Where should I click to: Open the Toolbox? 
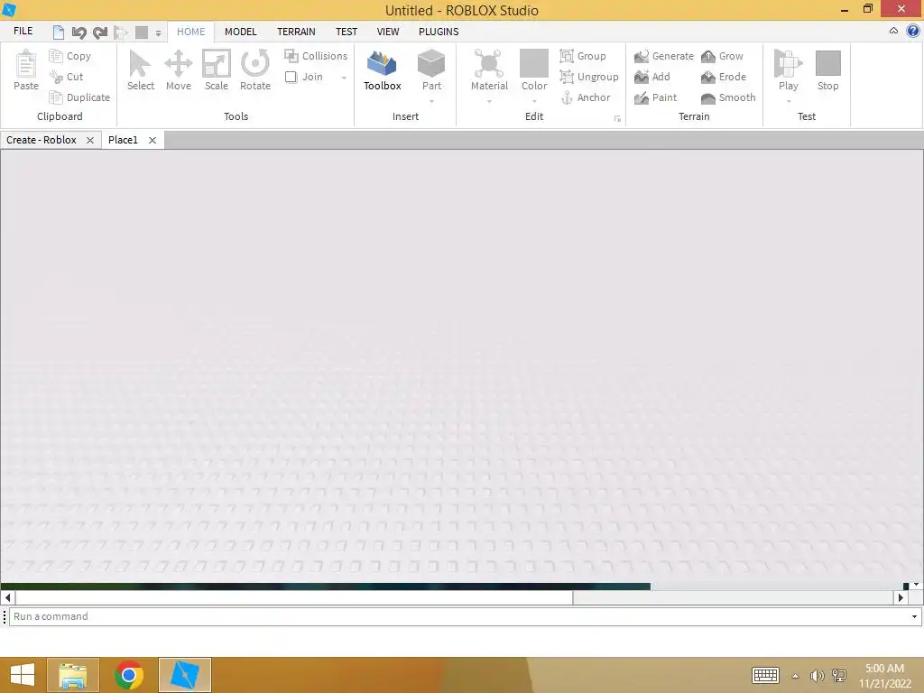point(382,70)
